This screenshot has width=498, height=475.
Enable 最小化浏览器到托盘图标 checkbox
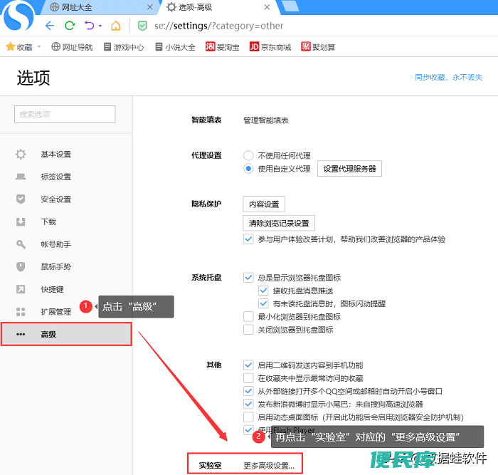248,317
